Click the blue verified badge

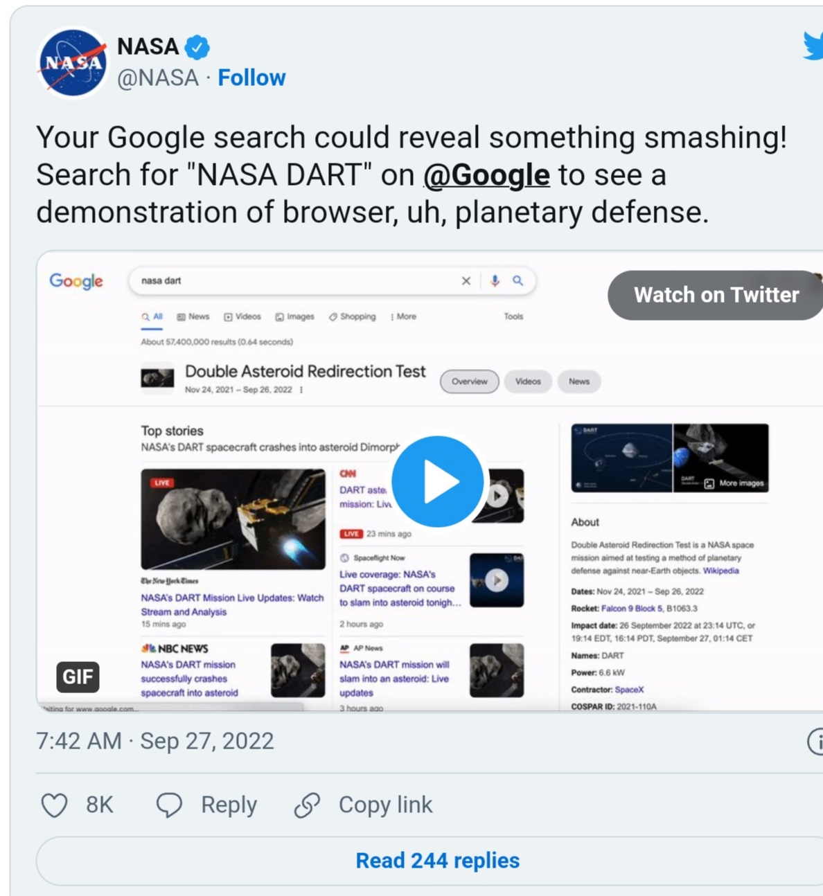(197, 47)
